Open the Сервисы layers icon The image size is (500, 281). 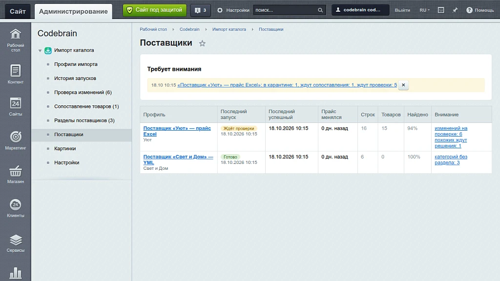pyautogui.click(x=15, y=240)
